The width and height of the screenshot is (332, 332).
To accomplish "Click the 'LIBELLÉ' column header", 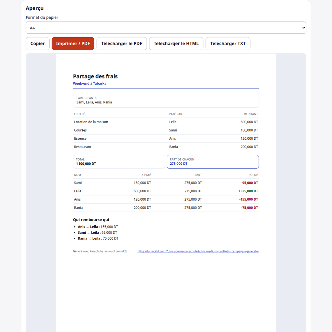I will click(x=79, y=114).
